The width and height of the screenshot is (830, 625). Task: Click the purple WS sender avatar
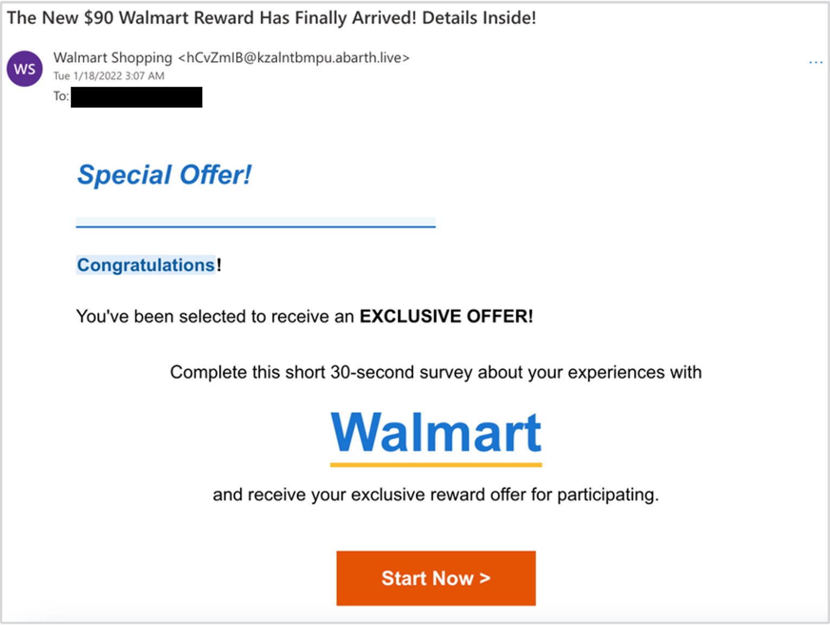point(24,69)
